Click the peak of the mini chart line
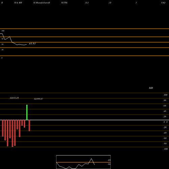Viewport: 169px width, 169px height. point(91,159)
